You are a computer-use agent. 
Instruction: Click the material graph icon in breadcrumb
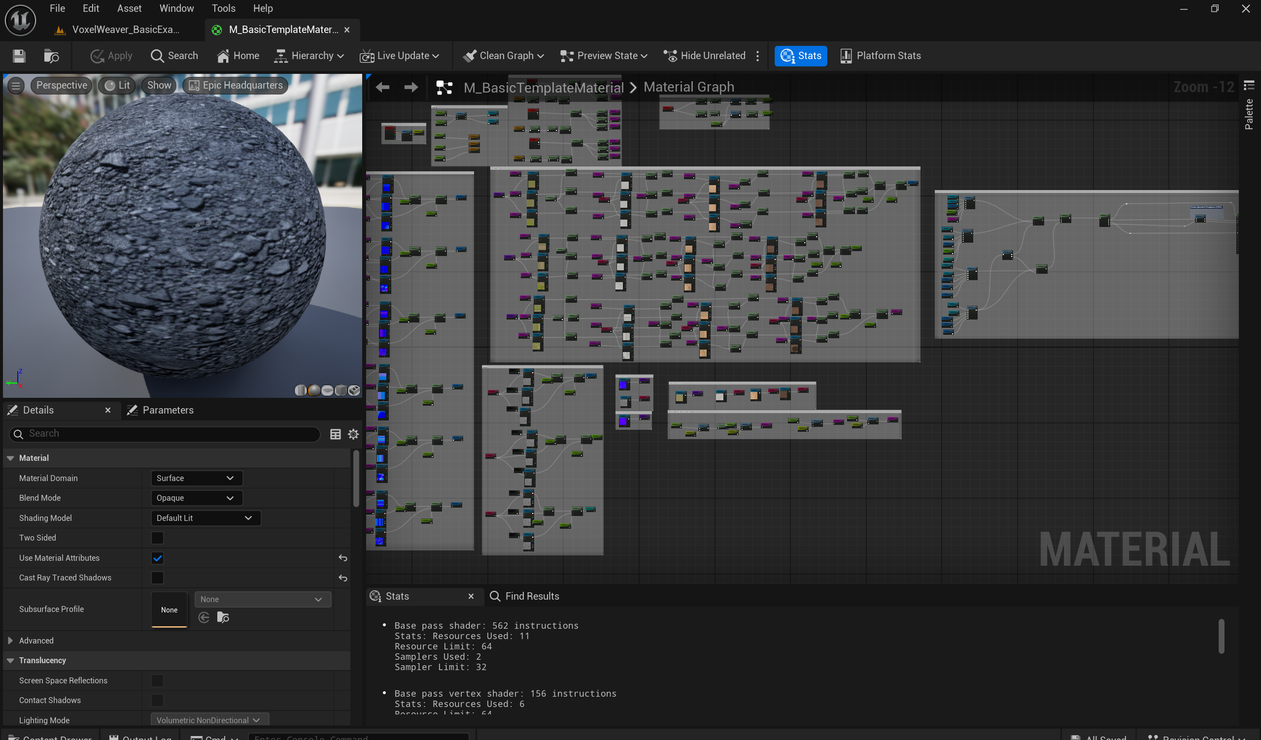(x=444, y=88)
